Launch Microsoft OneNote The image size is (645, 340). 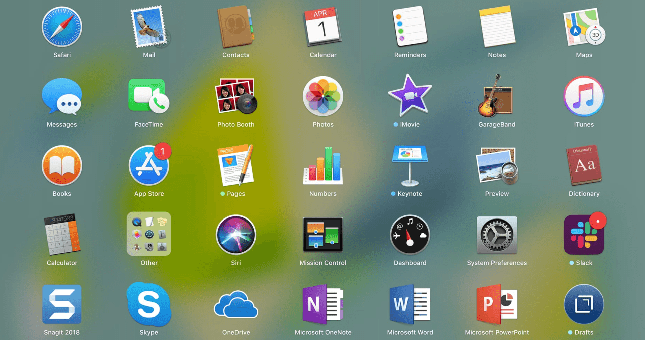click(x=323, y=304)
